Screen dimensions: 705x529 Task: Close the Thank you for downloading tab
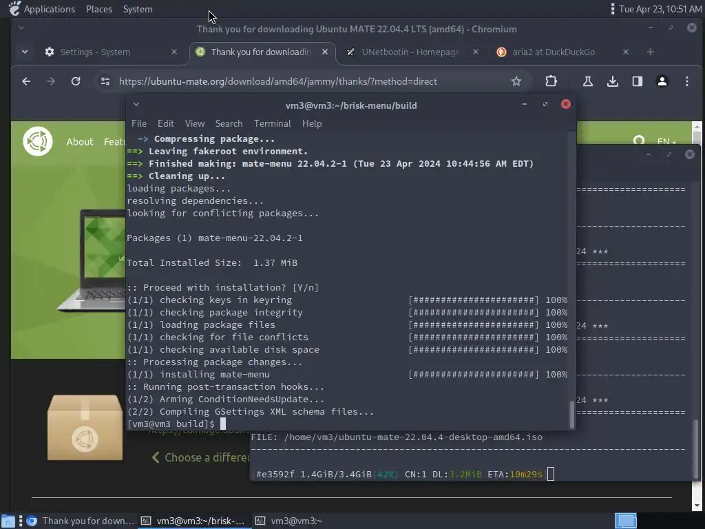[325, 52]
